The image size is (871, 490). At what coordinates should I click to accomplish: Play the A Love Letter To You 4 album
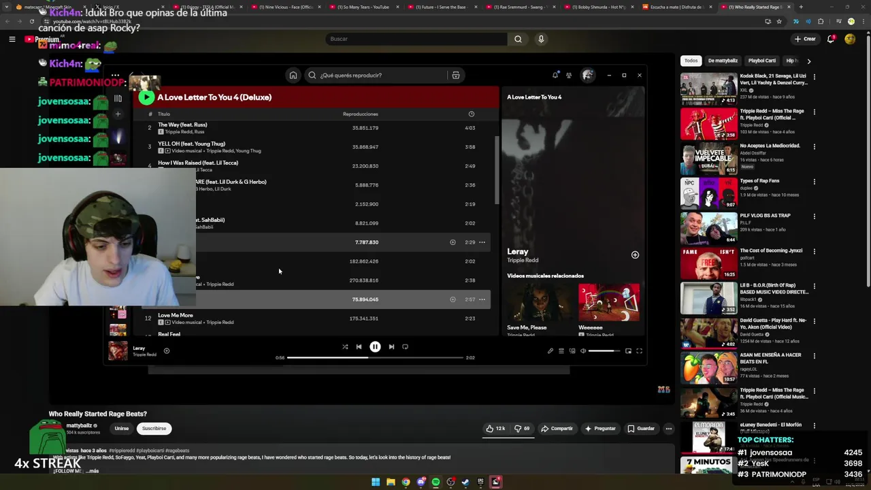(146, 97)
